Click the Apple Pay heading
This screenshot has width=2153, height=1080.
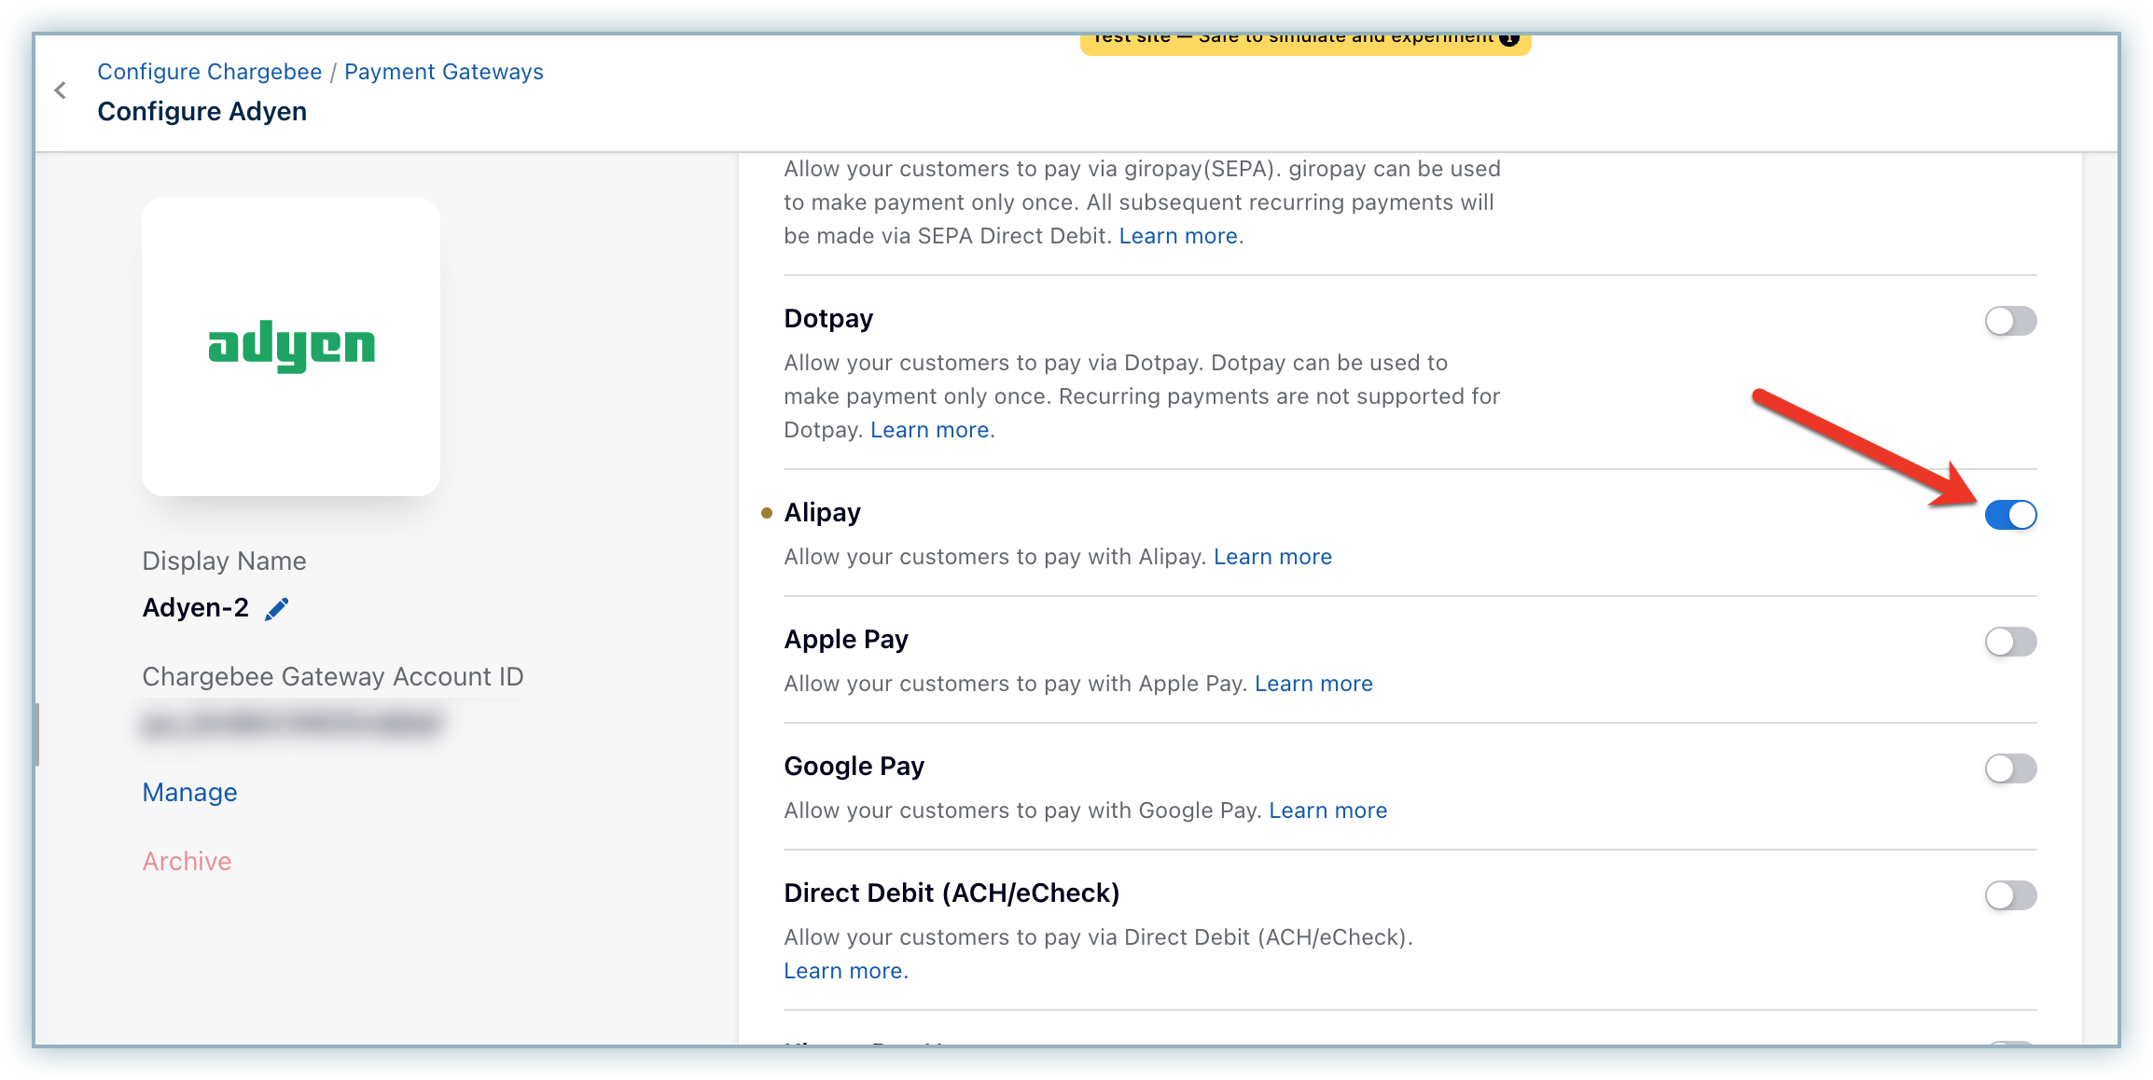[846, 639]
